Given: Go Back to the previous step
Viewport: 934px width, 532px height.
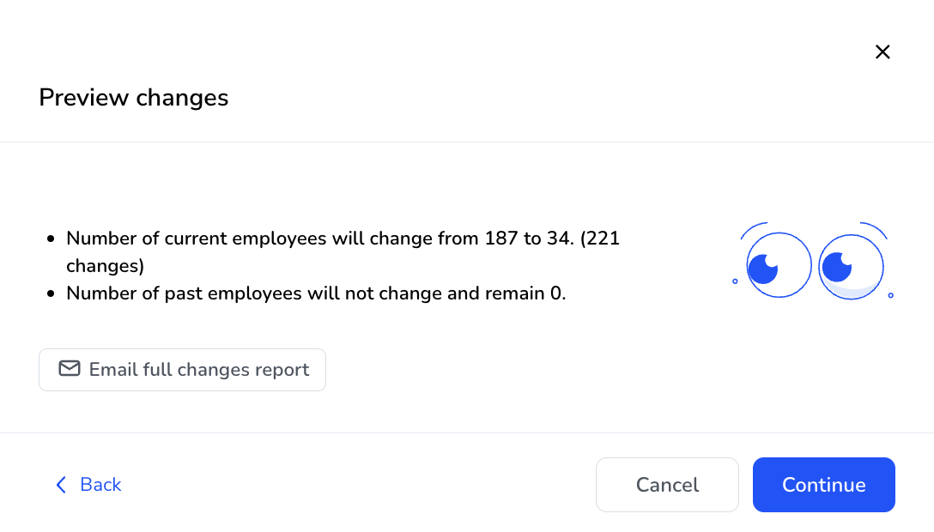Looking at the screenshot, I should point(88,485).
